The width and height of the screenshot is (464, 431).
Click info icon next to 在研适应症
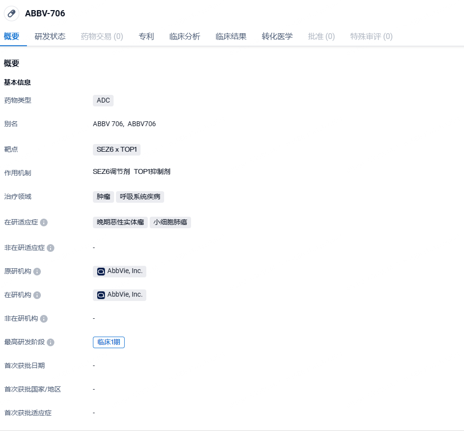[44, 222]
